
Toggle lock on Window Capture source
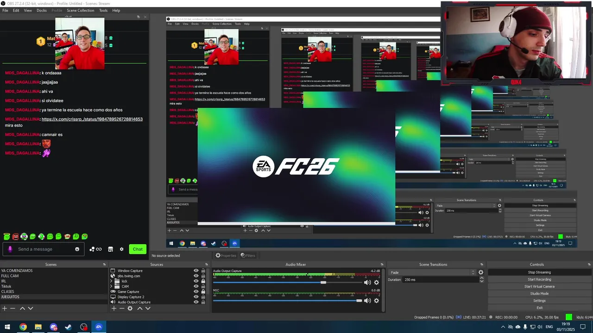click(203, 271)
